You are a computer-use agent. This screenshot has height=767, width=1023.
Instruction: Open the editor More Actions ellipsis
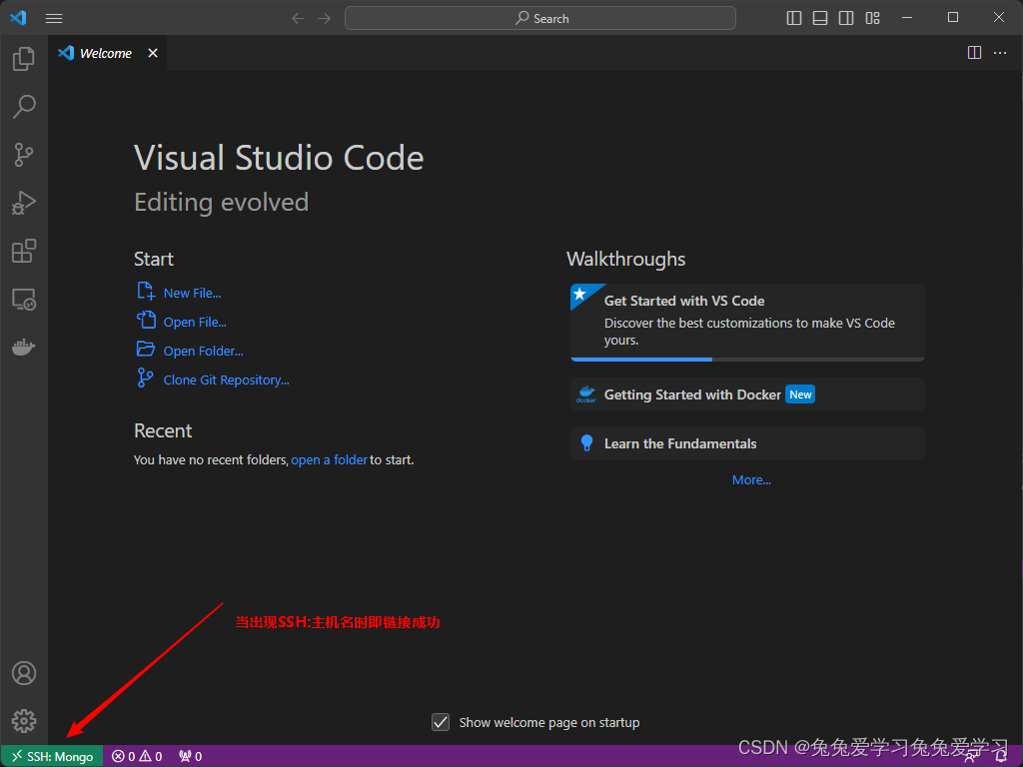pos(999,53)
